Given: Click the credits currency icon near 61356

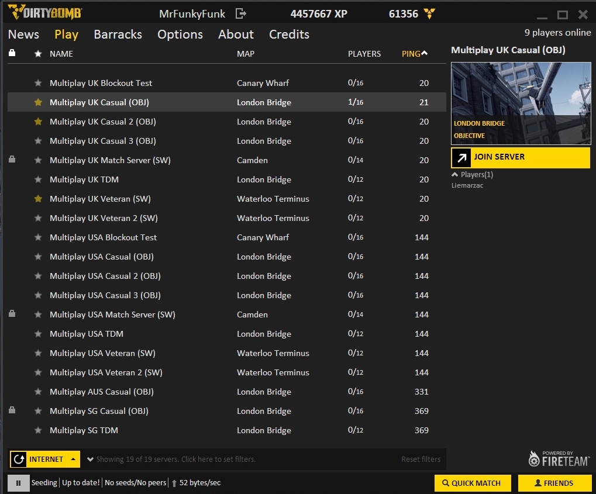Looking at the screenshot, I should (x=429, y=13).
